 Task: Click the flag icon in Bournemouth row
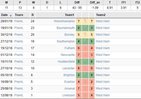pos(85,28)
